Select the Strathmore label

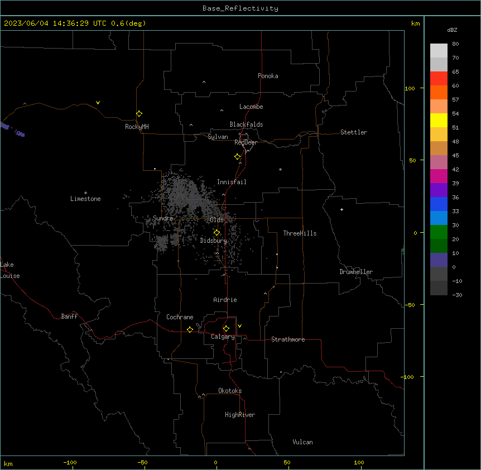[x=288, y=339]
